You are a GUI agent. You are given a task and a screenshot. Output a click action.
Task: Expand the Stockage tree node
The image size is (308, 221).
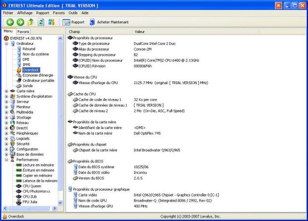tap(6, 118)
